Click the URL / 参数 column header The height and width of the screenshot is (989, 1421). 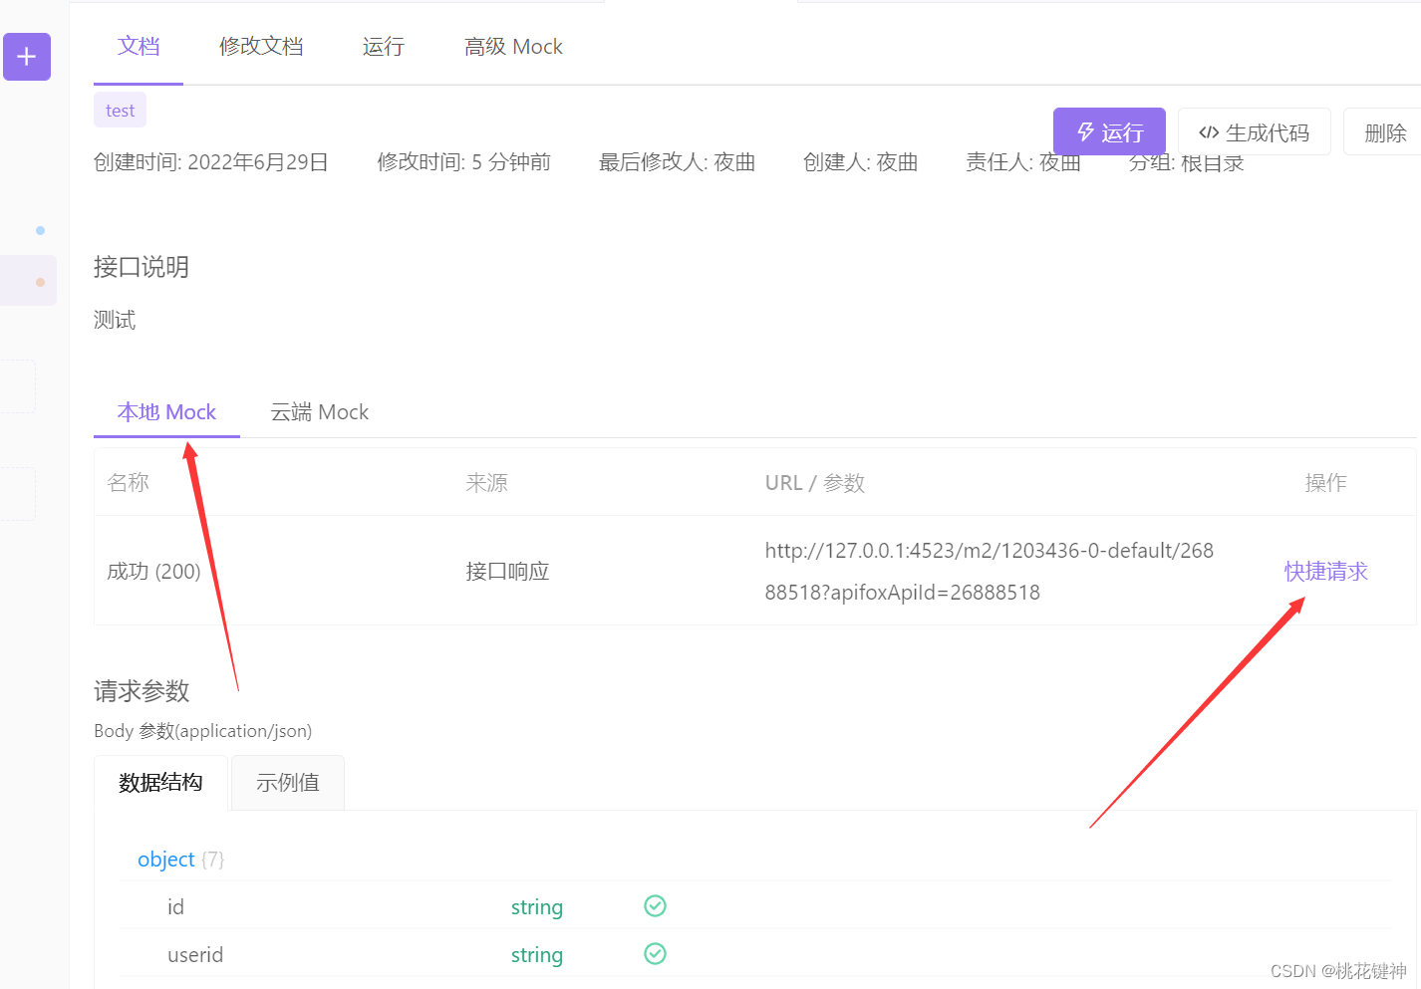[815, 483]
